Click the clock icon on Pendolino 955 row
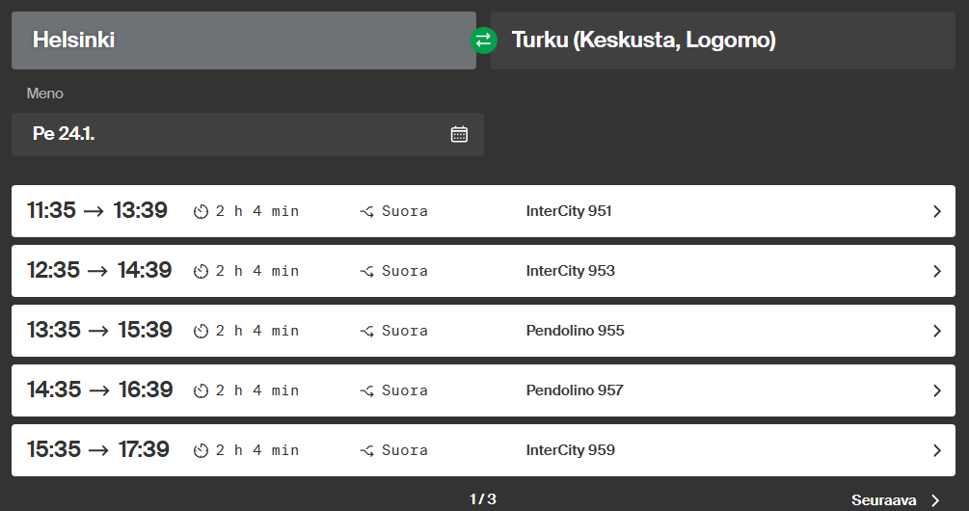 click(201, 332)
